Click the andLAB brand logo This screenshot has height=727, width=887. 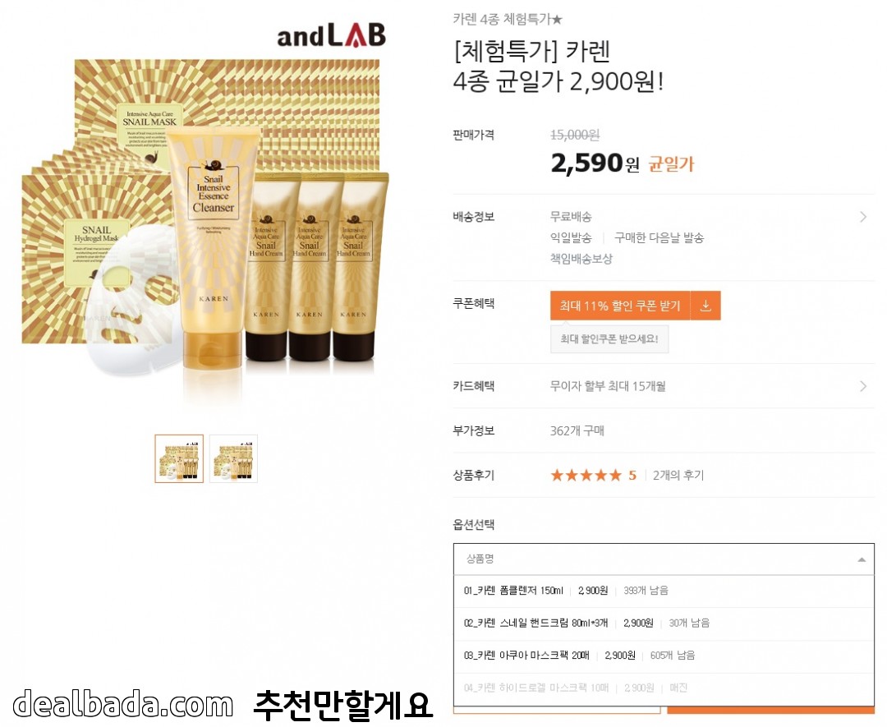332,35
